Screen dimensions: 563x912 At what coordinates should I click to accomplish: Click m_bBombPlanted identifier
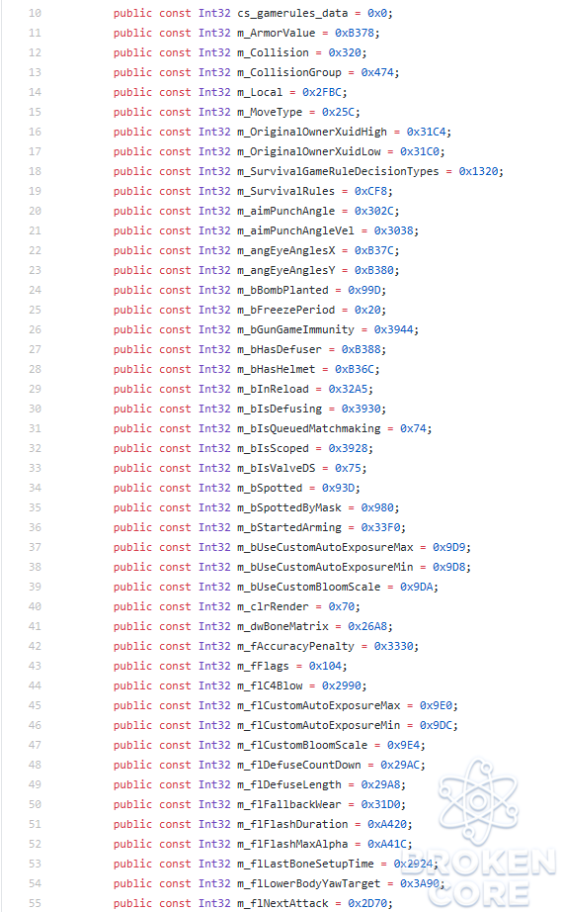point(282,290)
